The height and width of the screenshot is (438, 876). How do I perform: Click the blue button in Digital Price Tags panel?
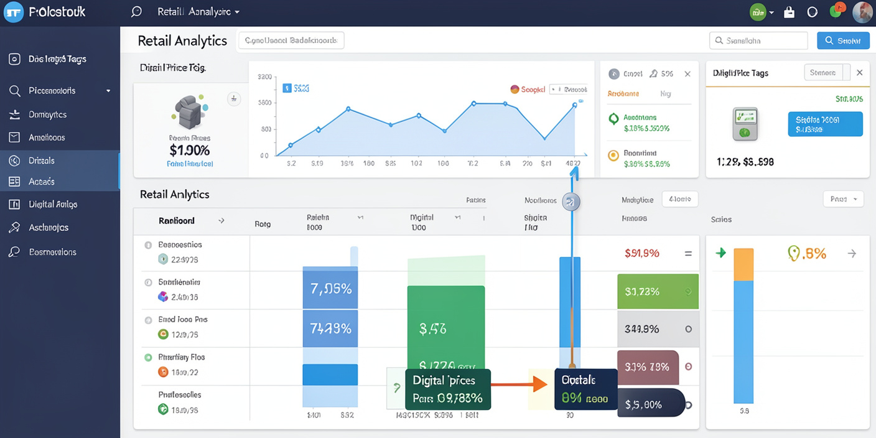[x=824, y=124]
